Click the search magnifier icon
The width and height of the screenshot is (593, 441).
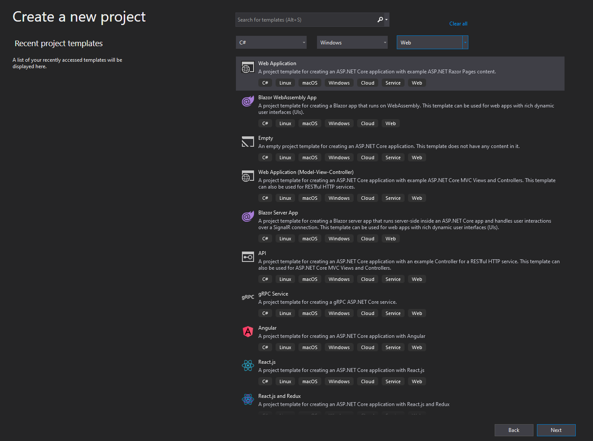379,19
